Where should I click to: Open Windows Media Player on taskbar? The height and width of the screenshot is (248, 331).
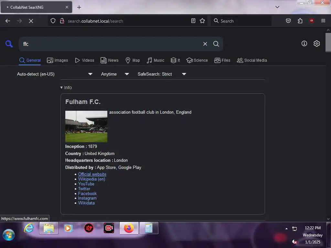68,228
